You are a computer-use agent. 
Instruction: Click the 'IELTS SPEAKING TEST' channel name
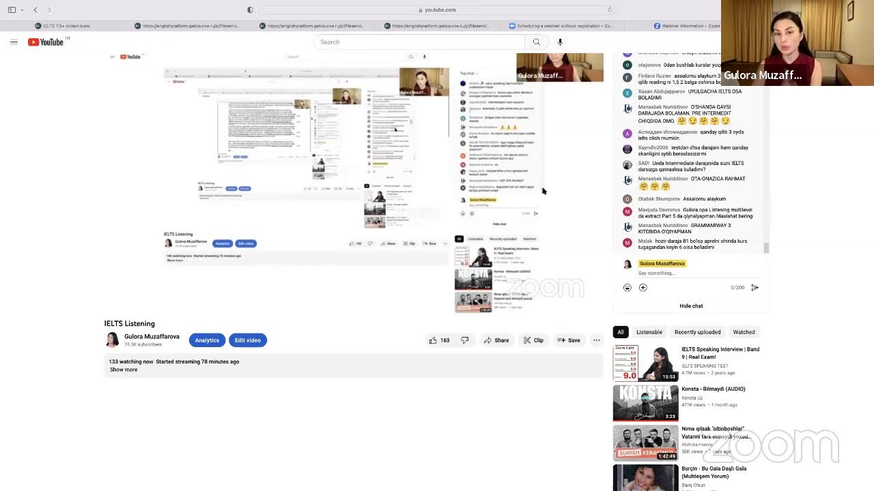click(705, 366)
